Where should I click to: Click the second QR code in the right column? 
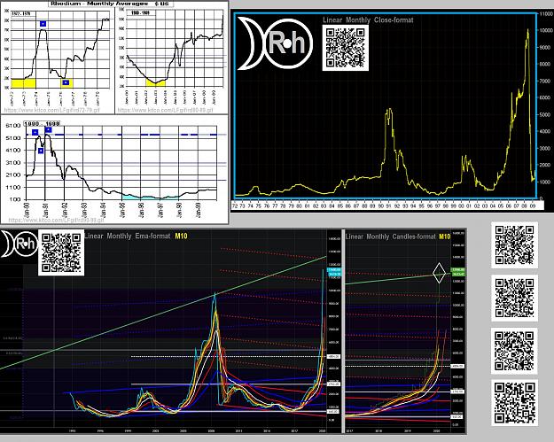(x=514, y=298)
